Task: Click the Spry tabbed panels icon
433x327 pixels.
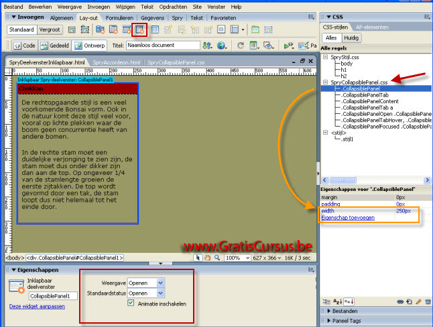Action: [113, 29]
